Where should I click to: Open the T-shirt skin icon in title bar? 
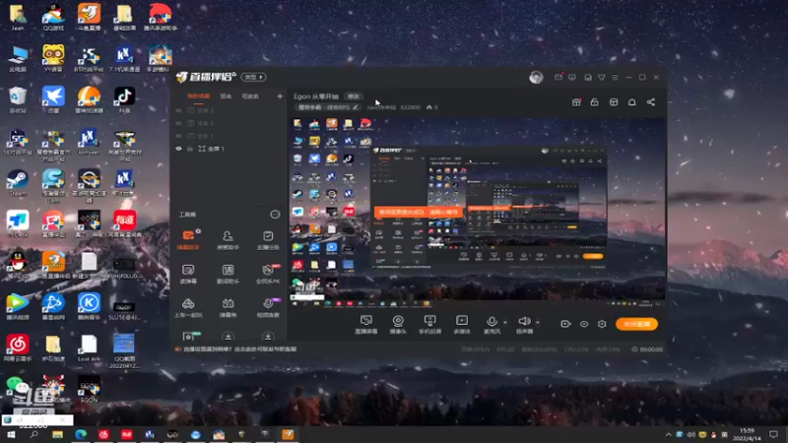(x=602, y=78)
